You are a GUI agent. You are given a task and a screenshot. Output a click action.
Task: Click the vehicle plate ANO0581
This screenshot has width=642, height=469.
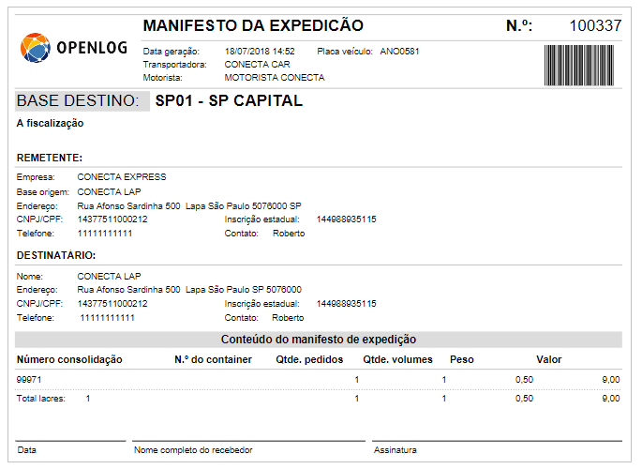point(399,51)
